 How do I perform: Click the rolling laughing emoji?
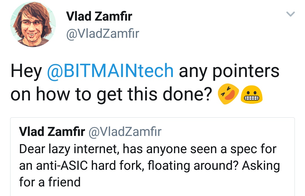point(228,95)
